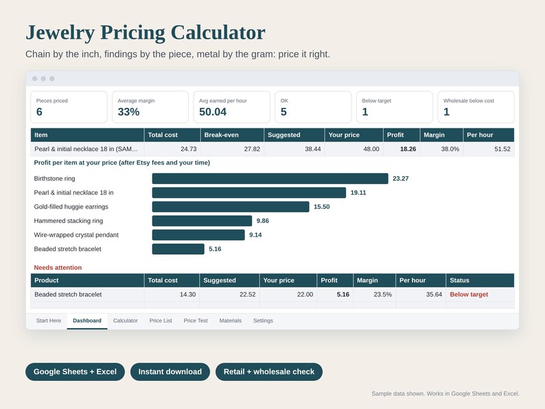Screen dimensions: 545x409
Task: Switch to the Calculator tab
Action: [x=126, y=320]
